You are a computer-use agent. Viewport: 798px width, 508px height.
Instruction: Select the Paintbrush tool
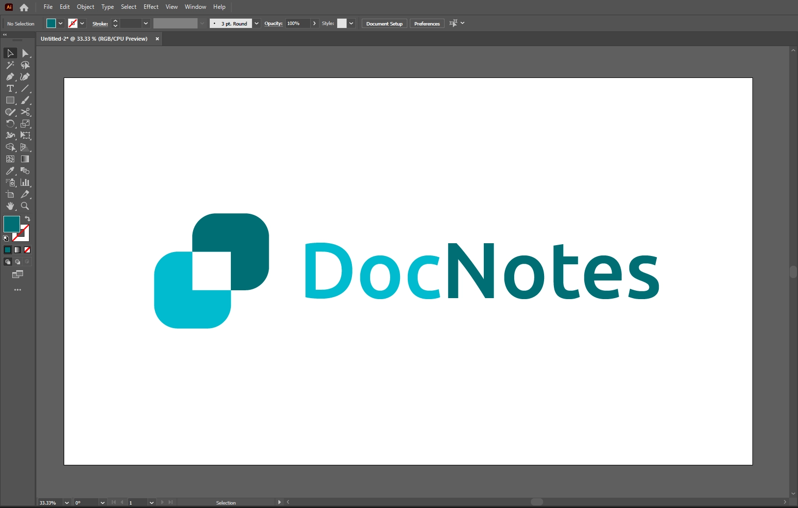click(25, 100)
